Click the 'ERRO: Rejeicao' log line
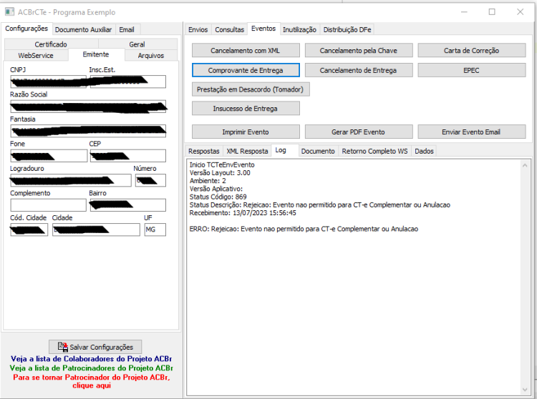 304,229
